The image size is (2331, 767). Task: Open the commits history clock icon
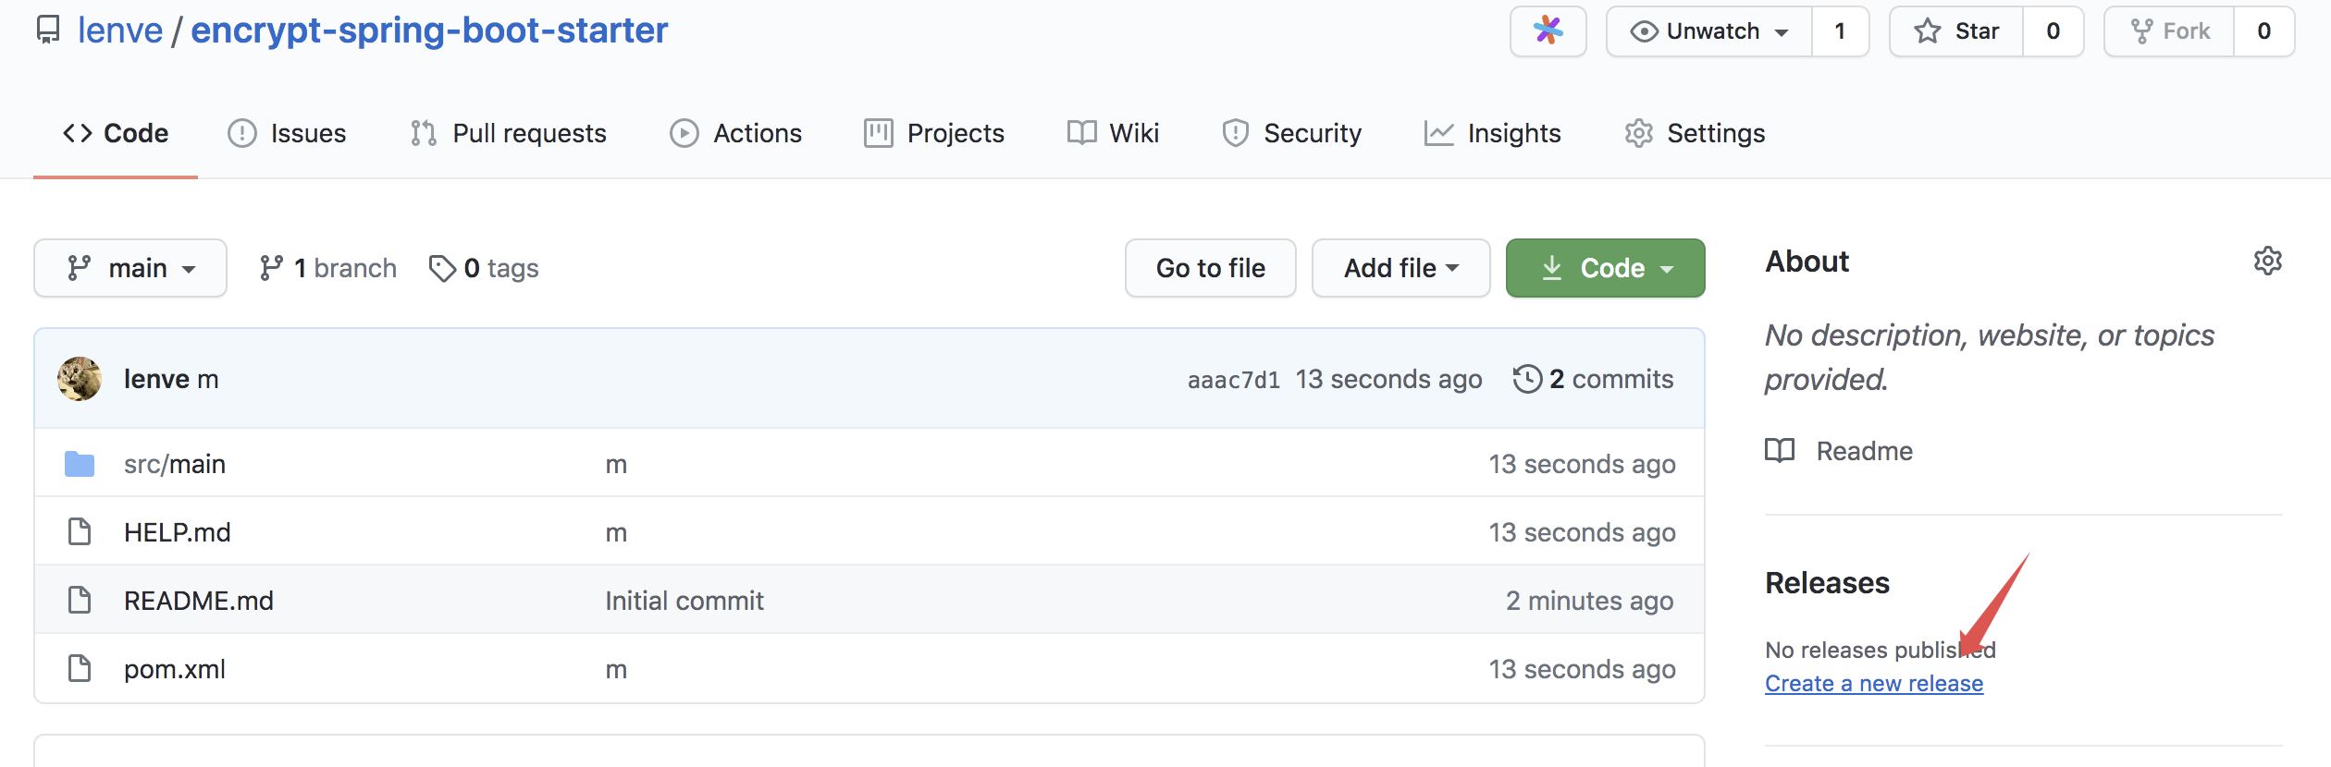[x=1527, y=379]
